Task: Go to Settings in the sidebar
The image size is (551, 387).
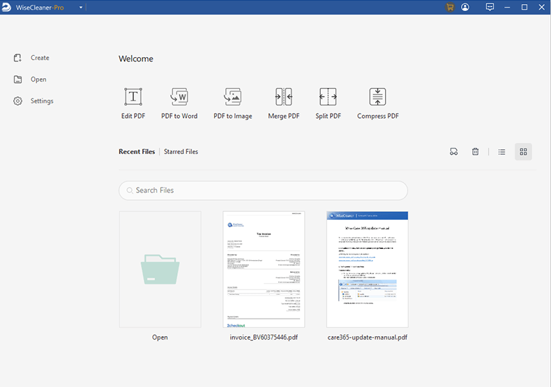Action: 33,101
